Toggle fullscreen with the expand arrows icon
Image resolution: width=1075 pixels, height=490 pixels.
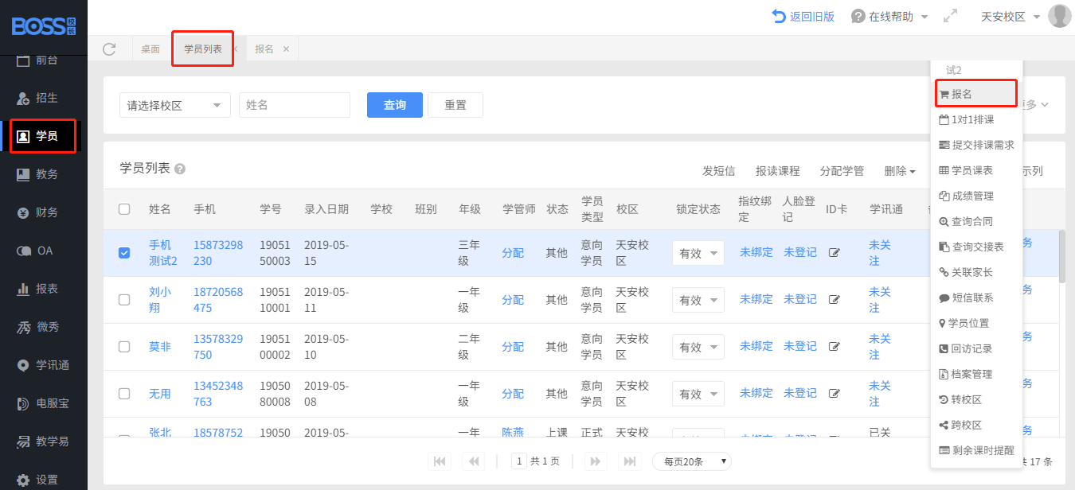click(x=950, y=16)
